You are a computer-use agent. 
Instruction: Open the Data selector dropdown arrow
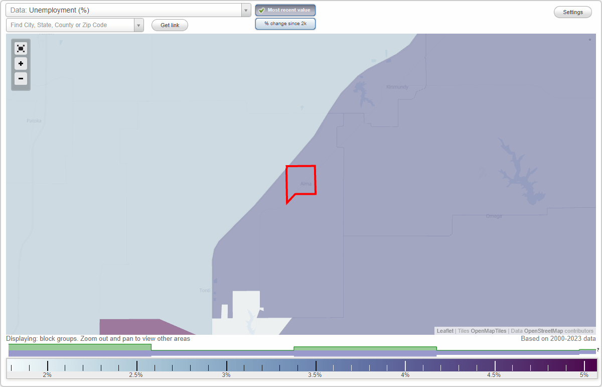(246, 10)
